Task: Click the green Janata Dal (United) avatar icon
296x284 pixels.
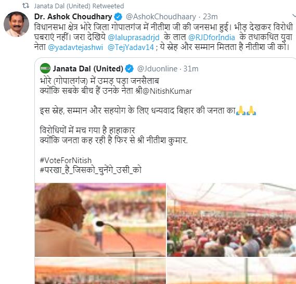Action: click(x=45, y=68)
